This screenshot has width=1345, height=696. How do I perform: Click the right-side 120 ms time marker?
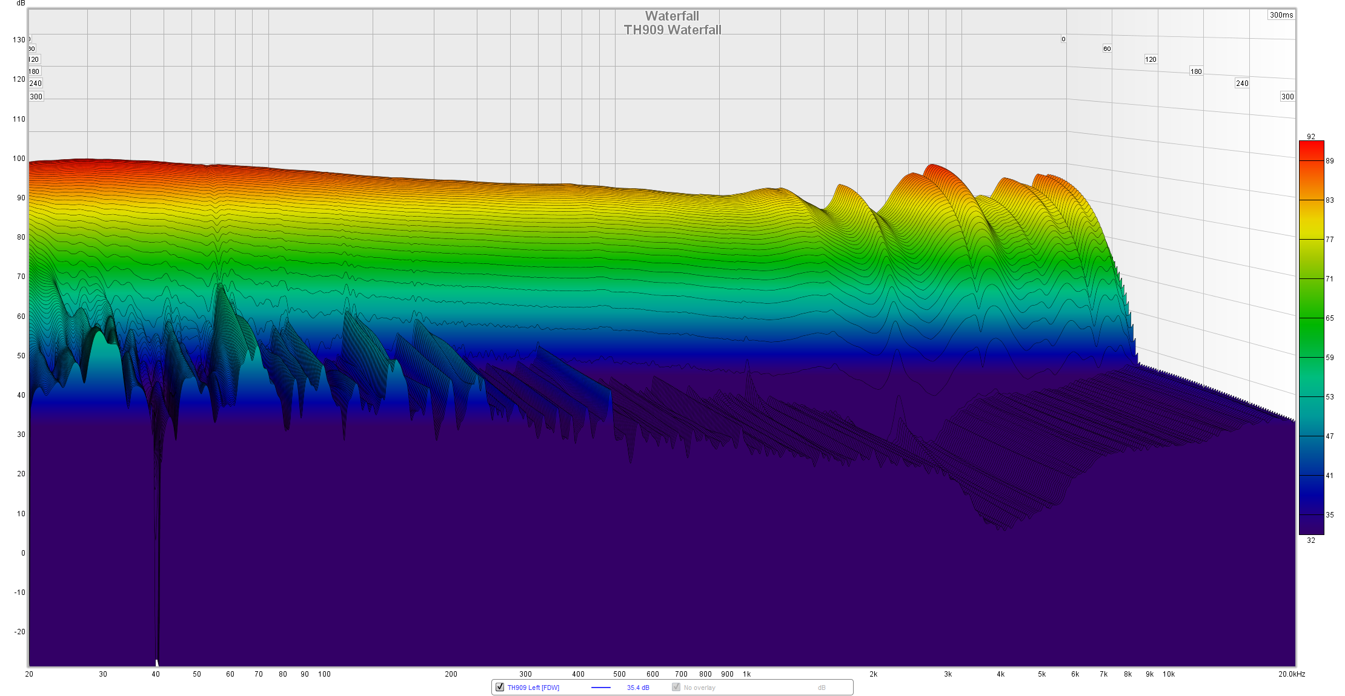tap(1151, 59)
